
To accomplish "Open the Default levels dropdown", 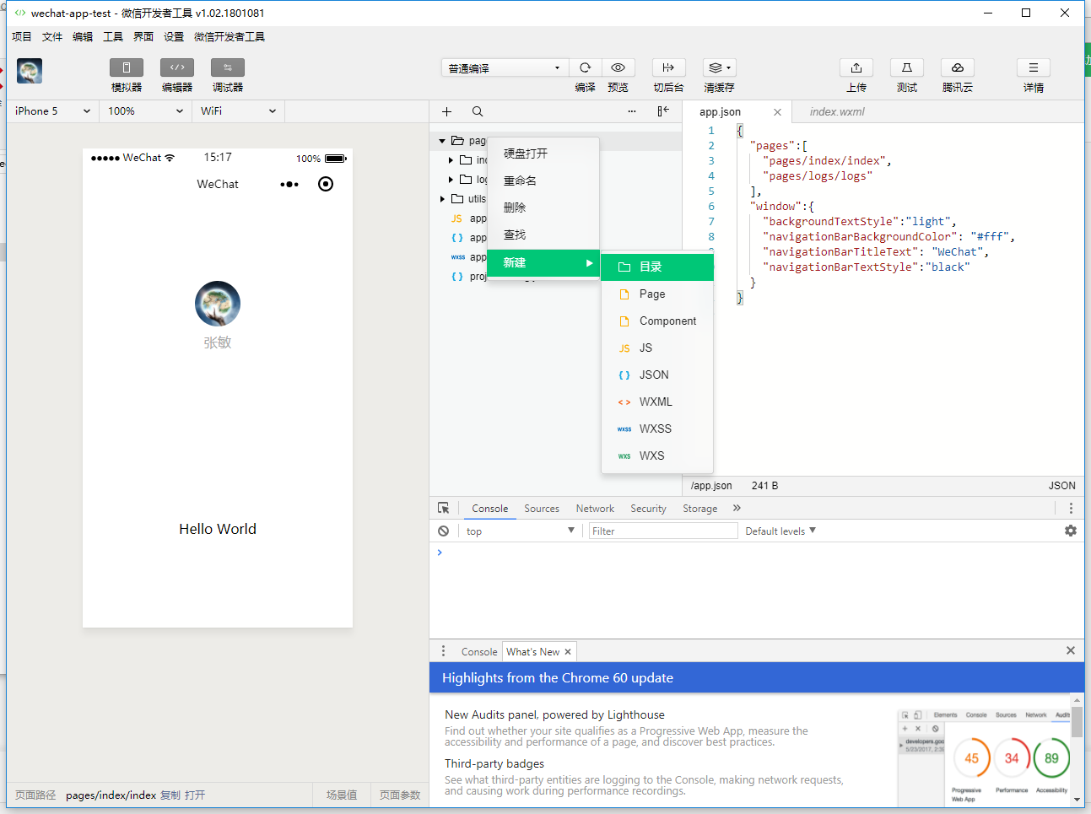I will tap(780, 531).
